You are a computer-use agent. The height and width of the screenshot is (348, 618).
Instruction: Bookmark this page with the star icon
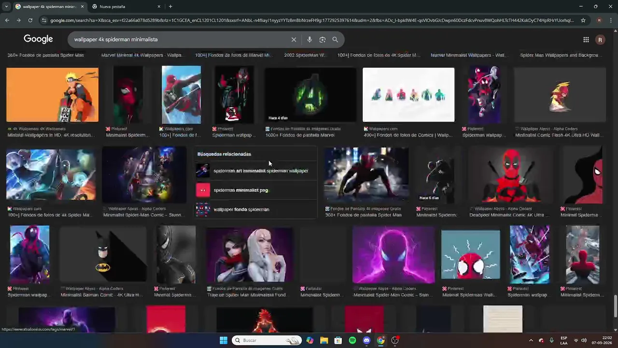pos(583,20)
